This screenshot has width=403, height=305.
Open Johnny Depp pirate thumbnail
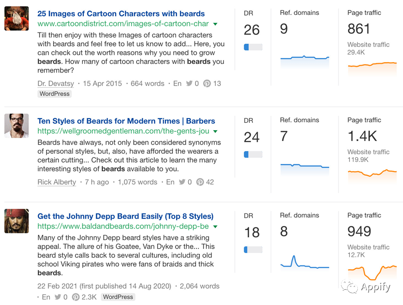coord(16,221)
